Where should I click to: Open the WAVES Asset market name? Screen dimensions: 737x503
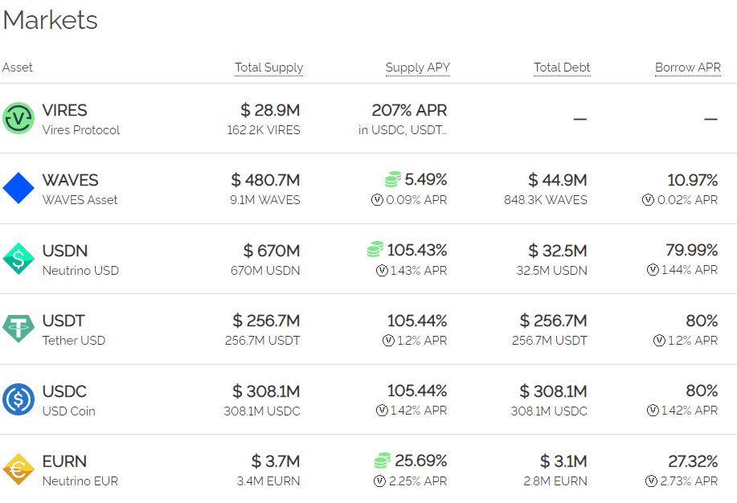pyautogui.click(x=80, y=200)
